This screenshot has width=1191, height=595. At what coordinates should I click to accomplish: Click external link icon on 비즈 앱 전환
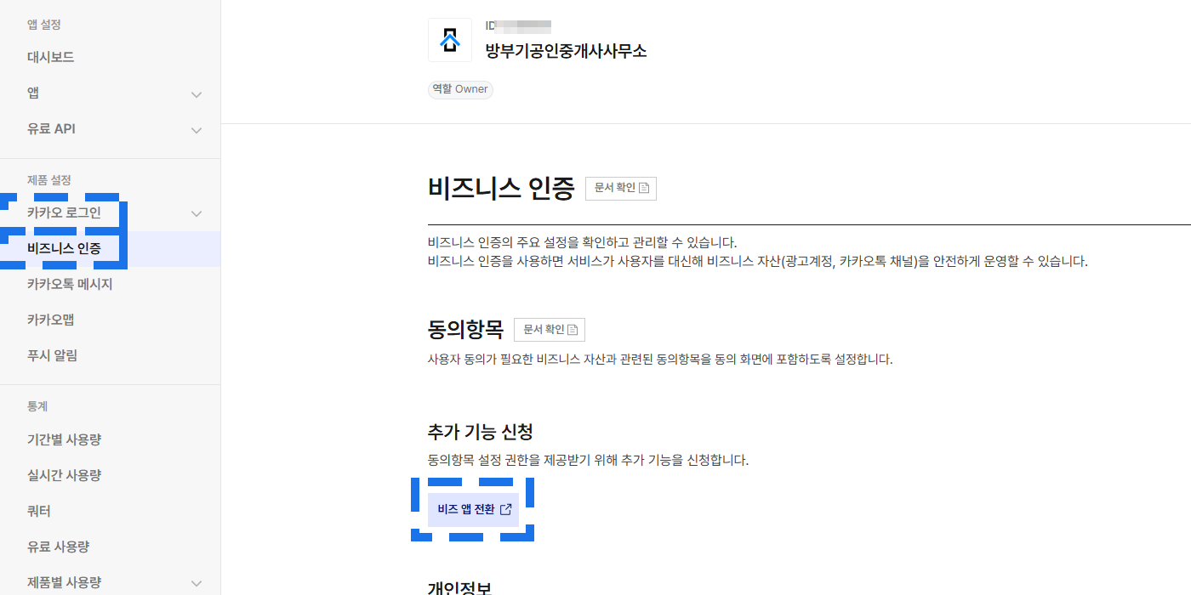tap(506, 509)
